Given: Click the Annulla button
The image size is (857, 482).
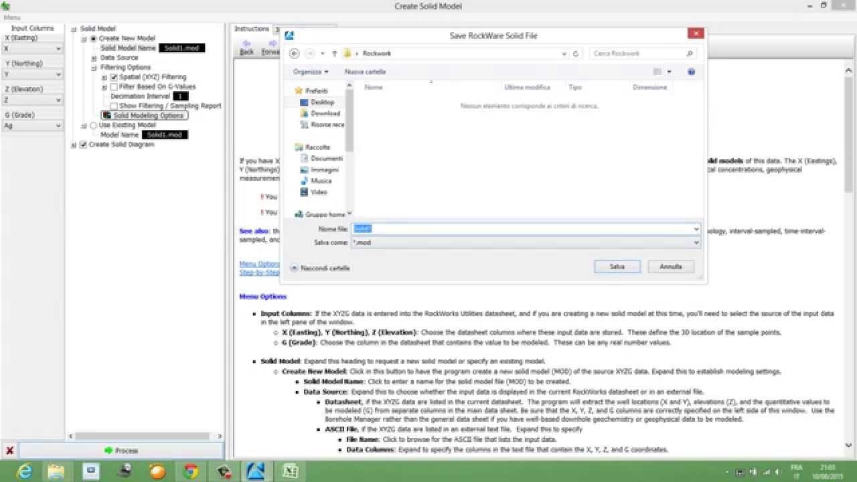Looking at the screenshot, I should click(x=671, y=266).
